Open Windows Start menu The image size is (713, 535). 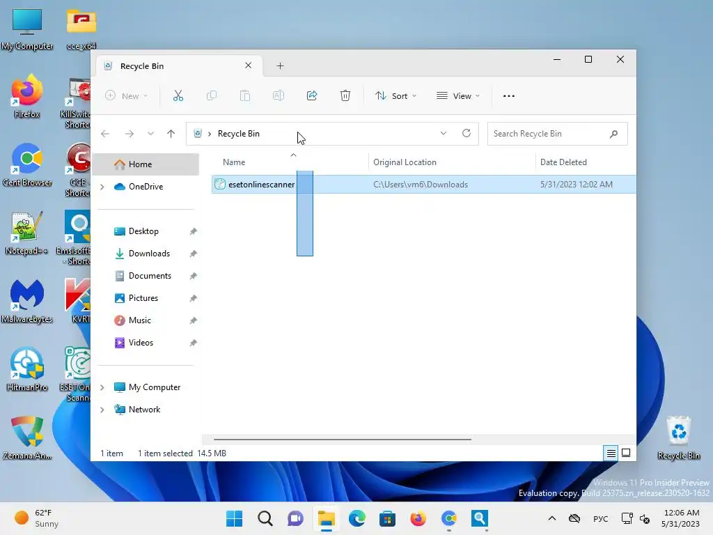pyautogui.click(x=235, y=518)
